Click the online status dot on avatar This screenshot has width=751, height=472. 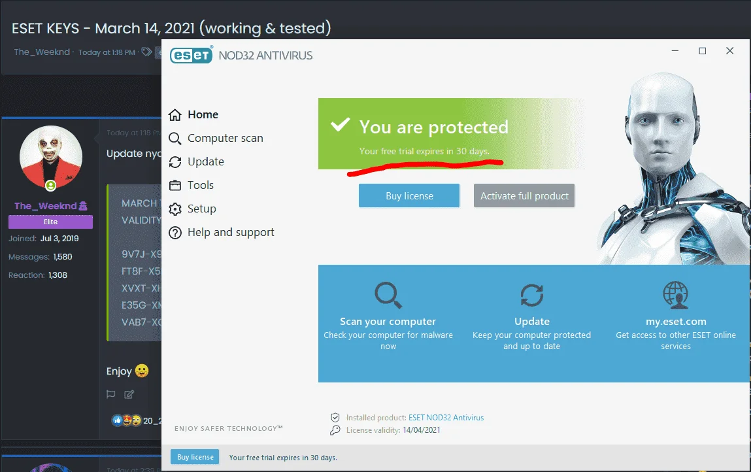51,186
